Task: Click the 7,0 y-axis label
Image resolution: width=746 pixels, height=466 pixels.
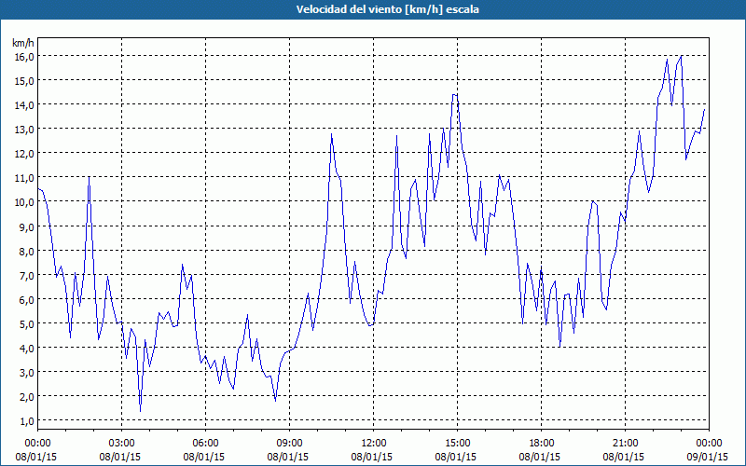Action: click(x=26, y=275)
